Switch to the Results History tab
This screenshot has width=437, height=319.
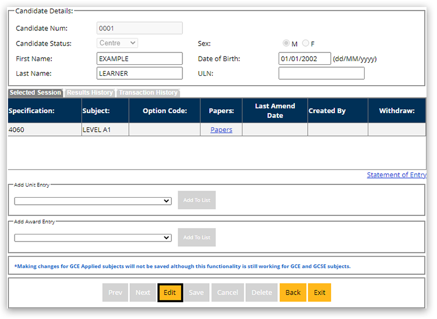[90, 93]
